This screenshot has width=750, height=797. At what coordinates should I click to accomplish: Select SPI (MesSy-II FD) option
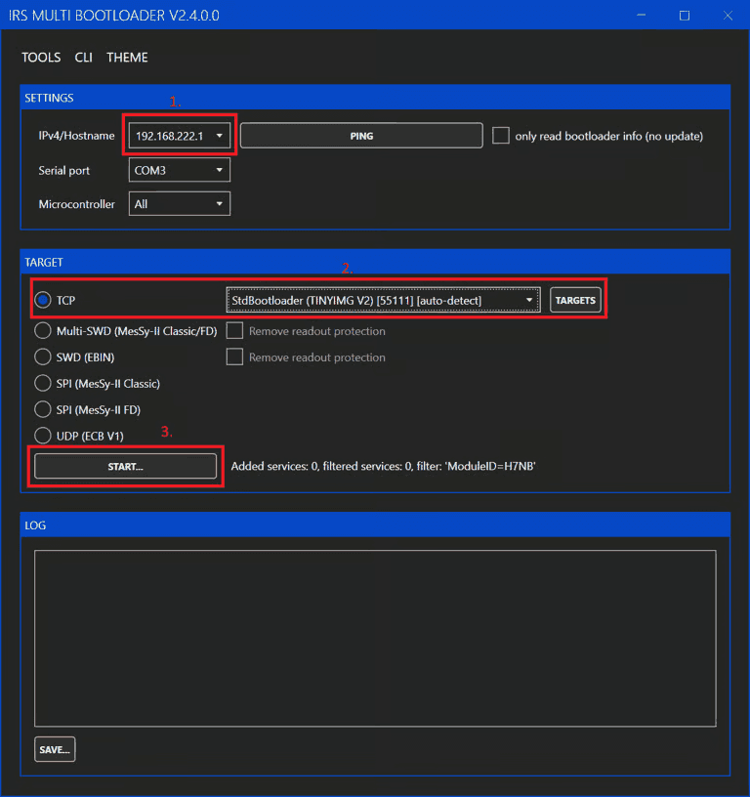pos(43,409)
